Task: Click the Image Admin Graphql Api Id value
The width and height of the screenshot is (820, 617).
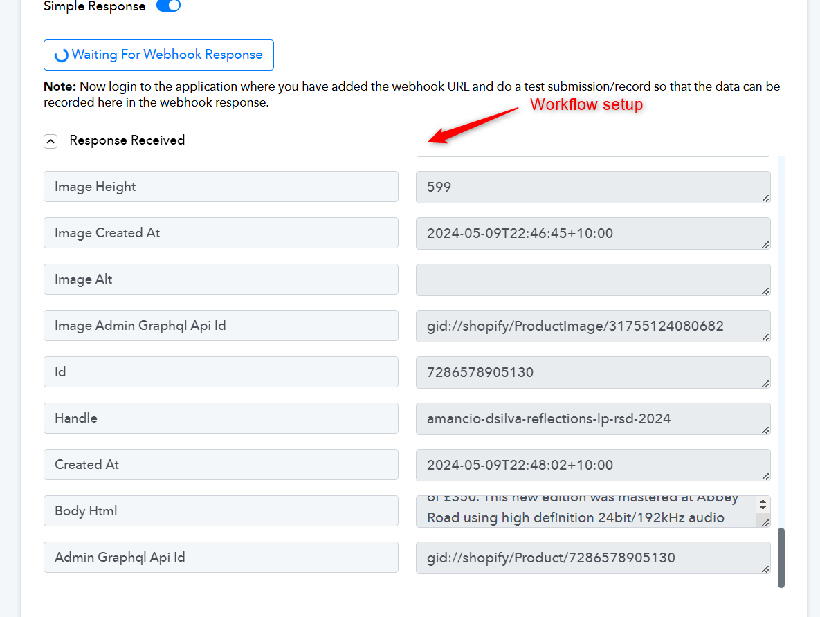Action: point(592,326)
